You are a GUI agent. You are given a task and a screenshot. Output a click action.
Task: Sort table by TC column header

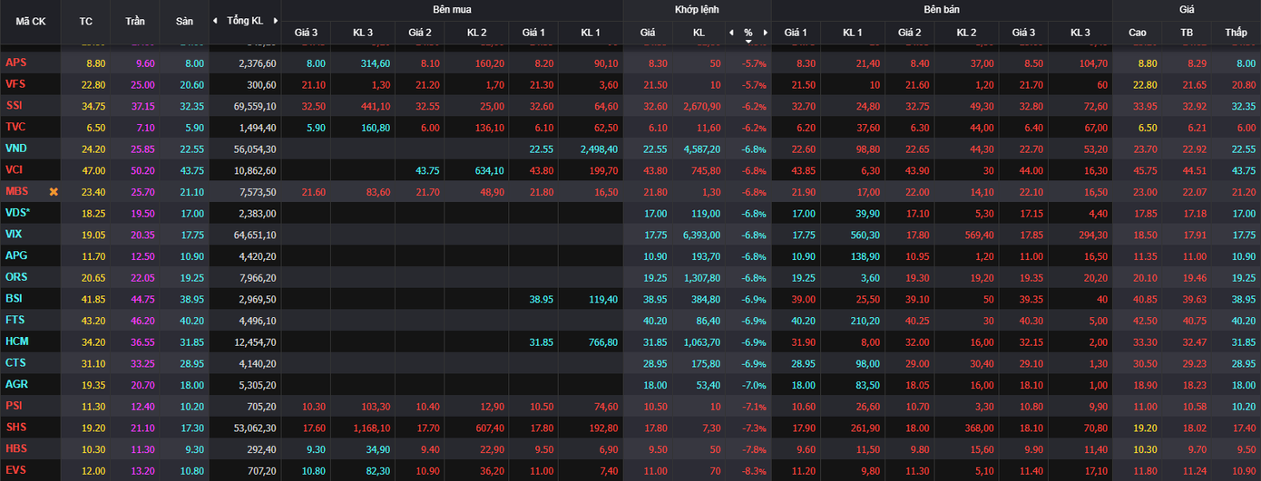coord(86,20)
